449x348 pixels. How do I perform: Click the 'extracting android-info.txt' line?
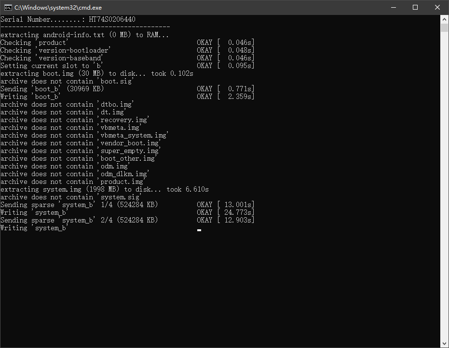pos(84,35)
